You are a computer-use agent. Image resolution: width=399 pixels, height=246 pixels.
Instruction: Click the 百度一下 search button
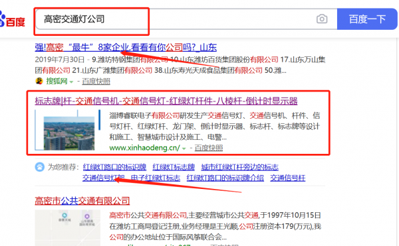[367, 19]
